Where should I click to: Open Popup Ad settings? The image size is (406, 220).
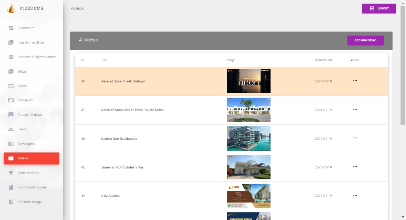[31, 100]
